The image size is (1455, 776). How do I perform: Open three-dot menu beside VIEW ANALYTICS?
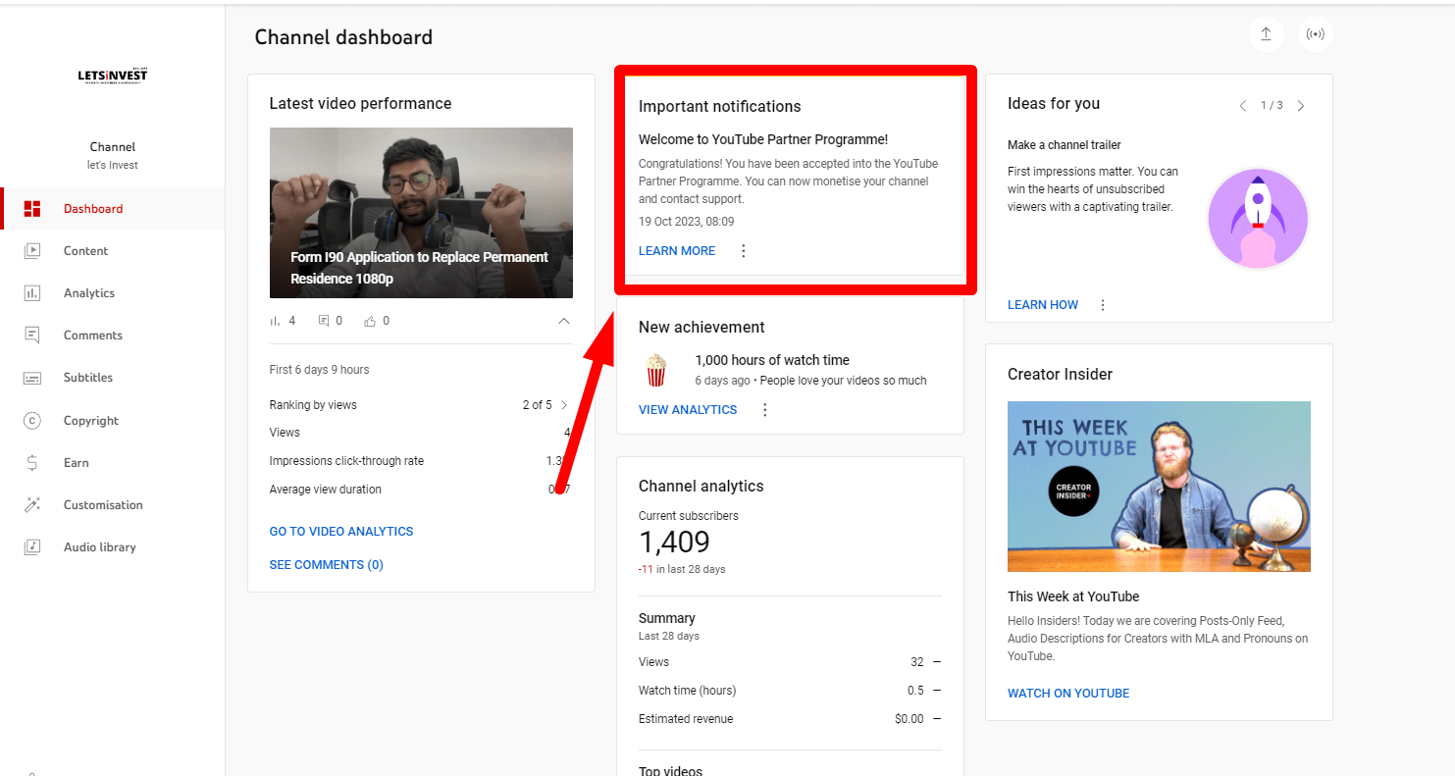click(765, 410)
